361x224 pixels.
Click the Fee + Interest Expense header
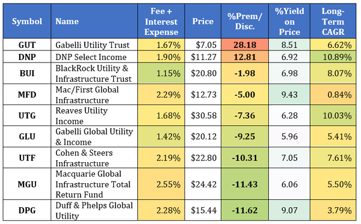[x=161, y=21]
